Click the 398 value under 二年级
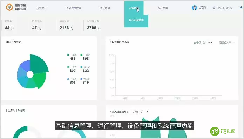Screen dimensions: 244x139 point(86,59)
